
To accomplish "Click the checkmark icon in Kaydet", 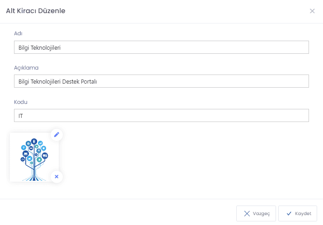I will (289, 213).
